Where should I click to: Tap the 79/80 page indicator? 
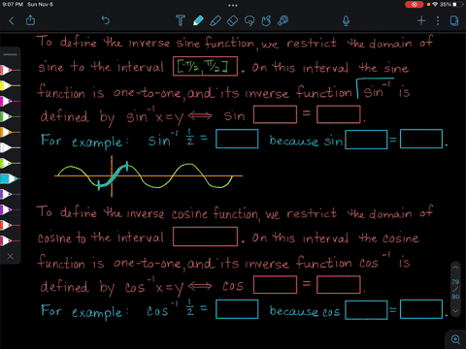point(455,289)
